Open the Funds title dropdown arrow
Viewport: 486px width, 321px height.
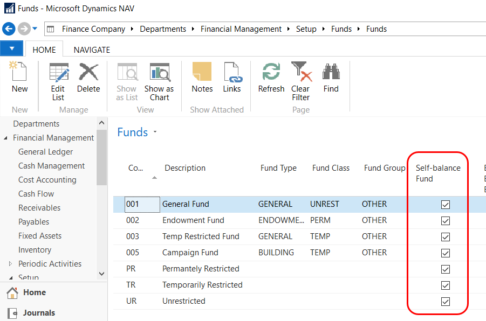(x=155, y=132)
